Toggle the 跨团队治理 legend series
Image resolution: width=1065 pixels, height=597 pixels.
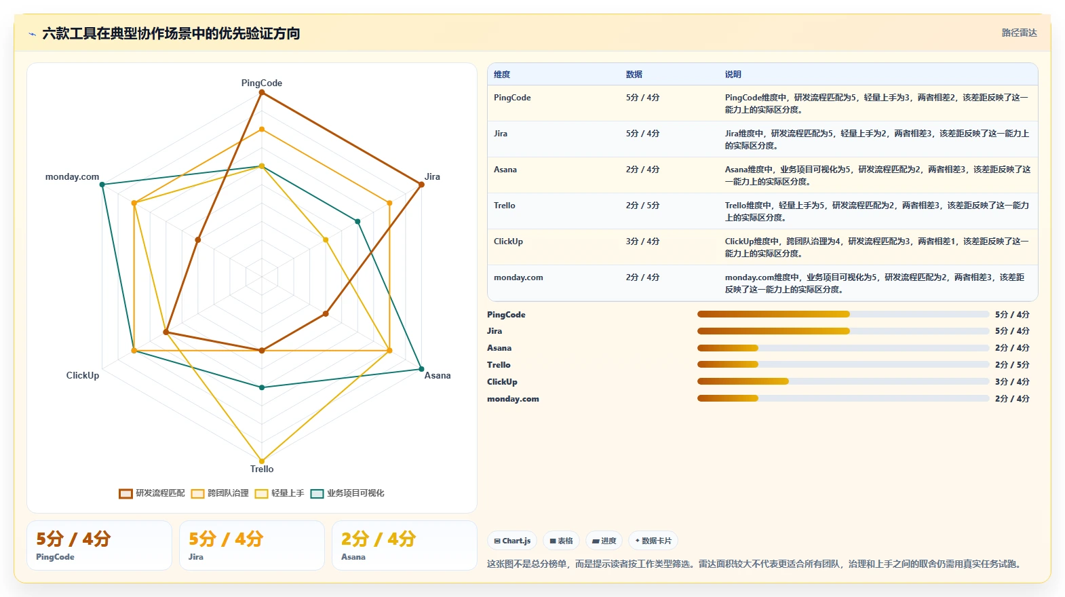220,493
